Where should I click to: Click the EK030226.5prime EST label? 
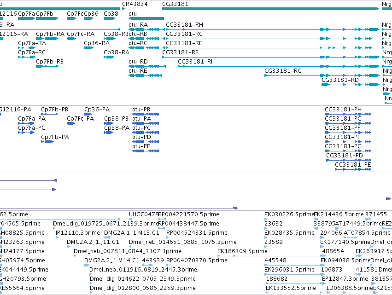(x=289, y=214)
